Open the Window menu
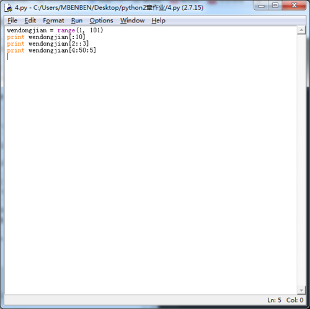This screenshot has width=310, height=309. pyautogui.click(x=133, y=20)
